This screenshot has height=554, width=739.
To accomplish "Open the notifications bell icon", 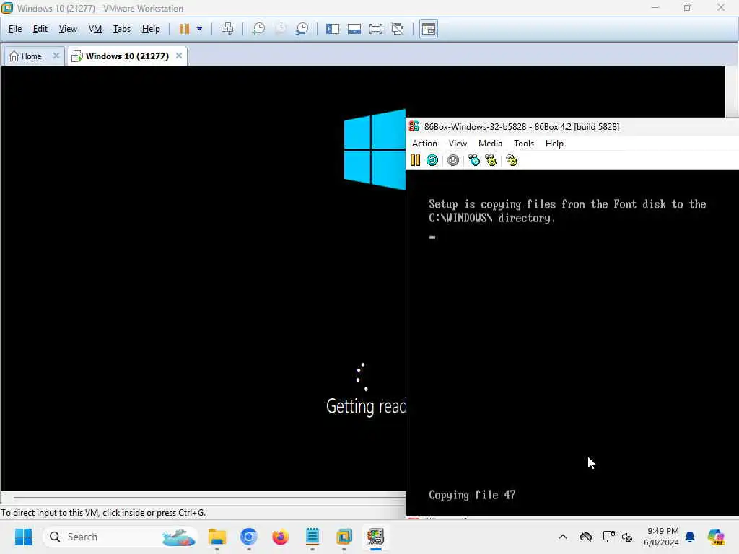I will (x=690, y=537).
